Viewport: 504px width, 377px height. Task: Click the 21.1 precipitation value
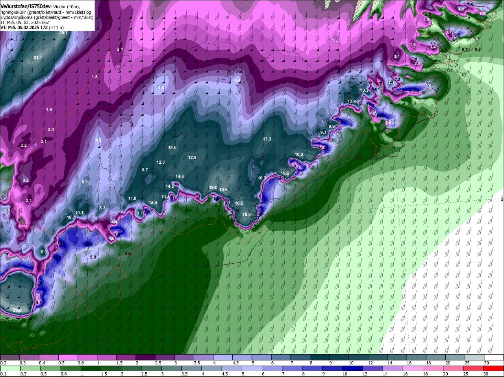38,57
